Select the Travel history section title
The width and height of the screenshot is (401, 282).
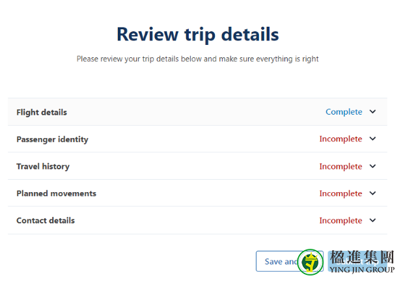(43, 167)
